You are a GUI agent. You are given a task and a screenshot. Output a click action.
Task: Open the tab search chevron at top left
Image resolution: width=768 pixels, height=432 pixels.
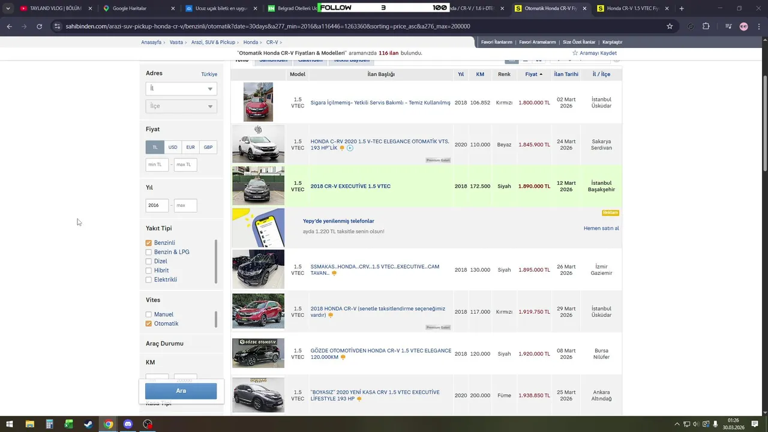(x=8, y=8)
